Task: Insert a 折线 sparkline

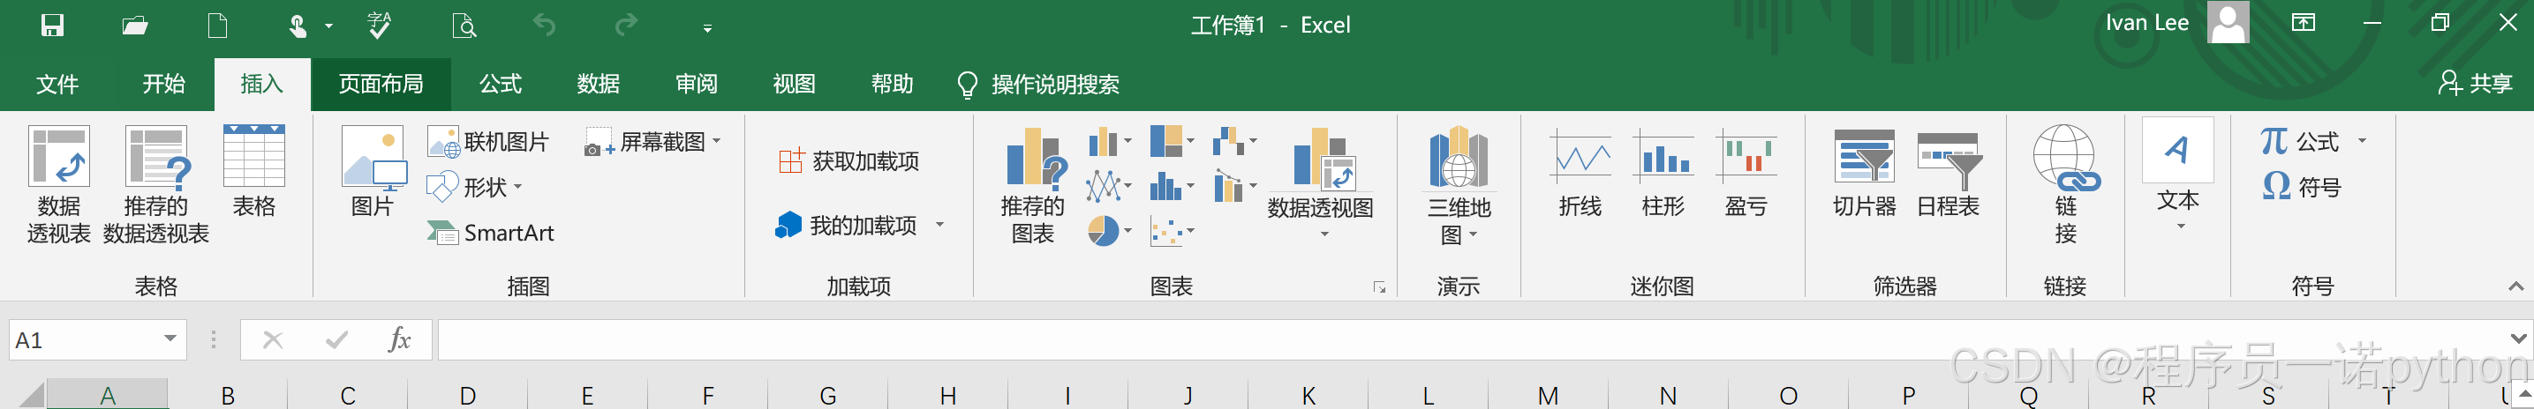Action: click(1580, 173)
